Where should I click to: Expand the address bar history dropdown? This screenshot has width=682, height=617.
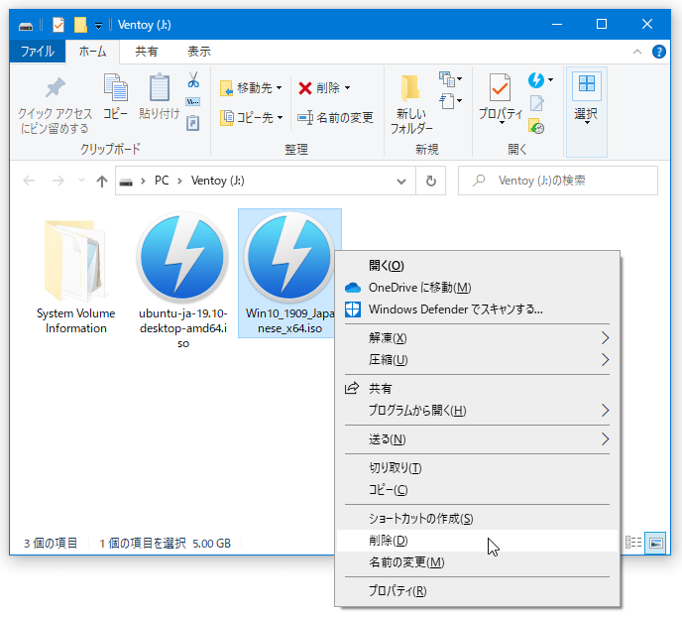tap(401, 181)
